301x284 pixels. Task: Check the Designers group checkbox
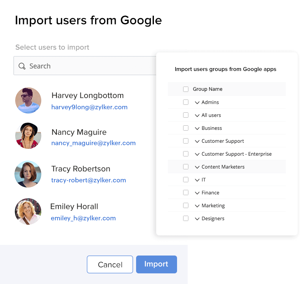coord(186,218)
